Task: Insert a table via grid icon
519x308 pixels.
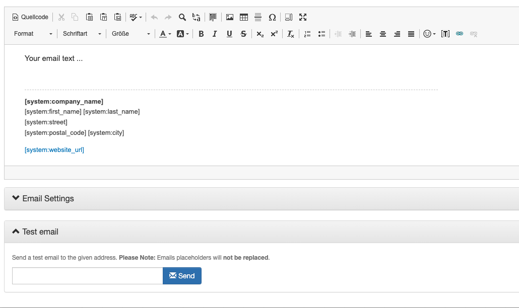Action: coord(244,17)
